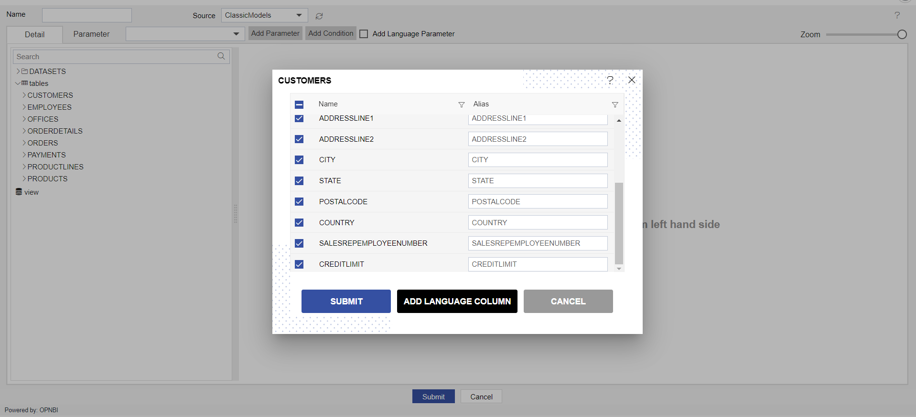This screenshot has width=916, height=417.
Task: Click the search magnifier icon
Action: tap(221, 56)
